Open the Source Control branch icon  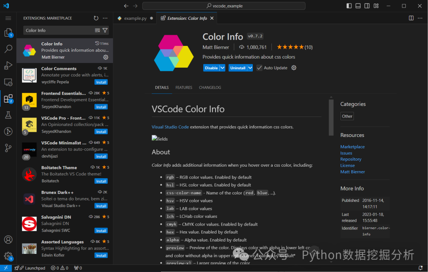(x=8, y=148)
